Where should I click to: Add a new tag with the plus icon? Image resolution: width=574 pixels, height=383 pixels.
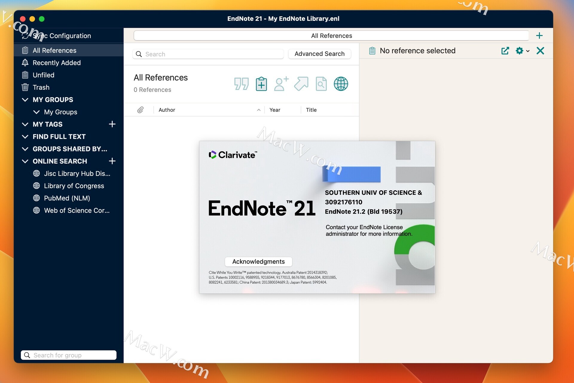pos(112,124)
